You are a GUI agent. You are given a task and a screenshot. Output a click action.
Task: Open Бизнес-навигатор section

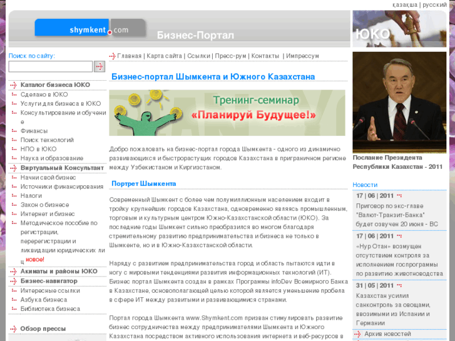(49, 281)
